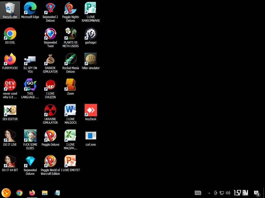Screen dimensions: 265x198
Task: Open the Start menu dragon ball button
Action: point(6,193)
